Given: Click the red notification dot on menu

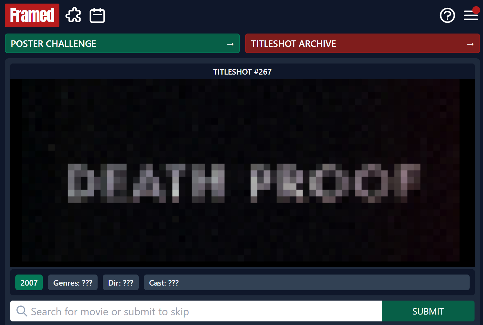Looking at the screenshot, I should coord(476,10).
